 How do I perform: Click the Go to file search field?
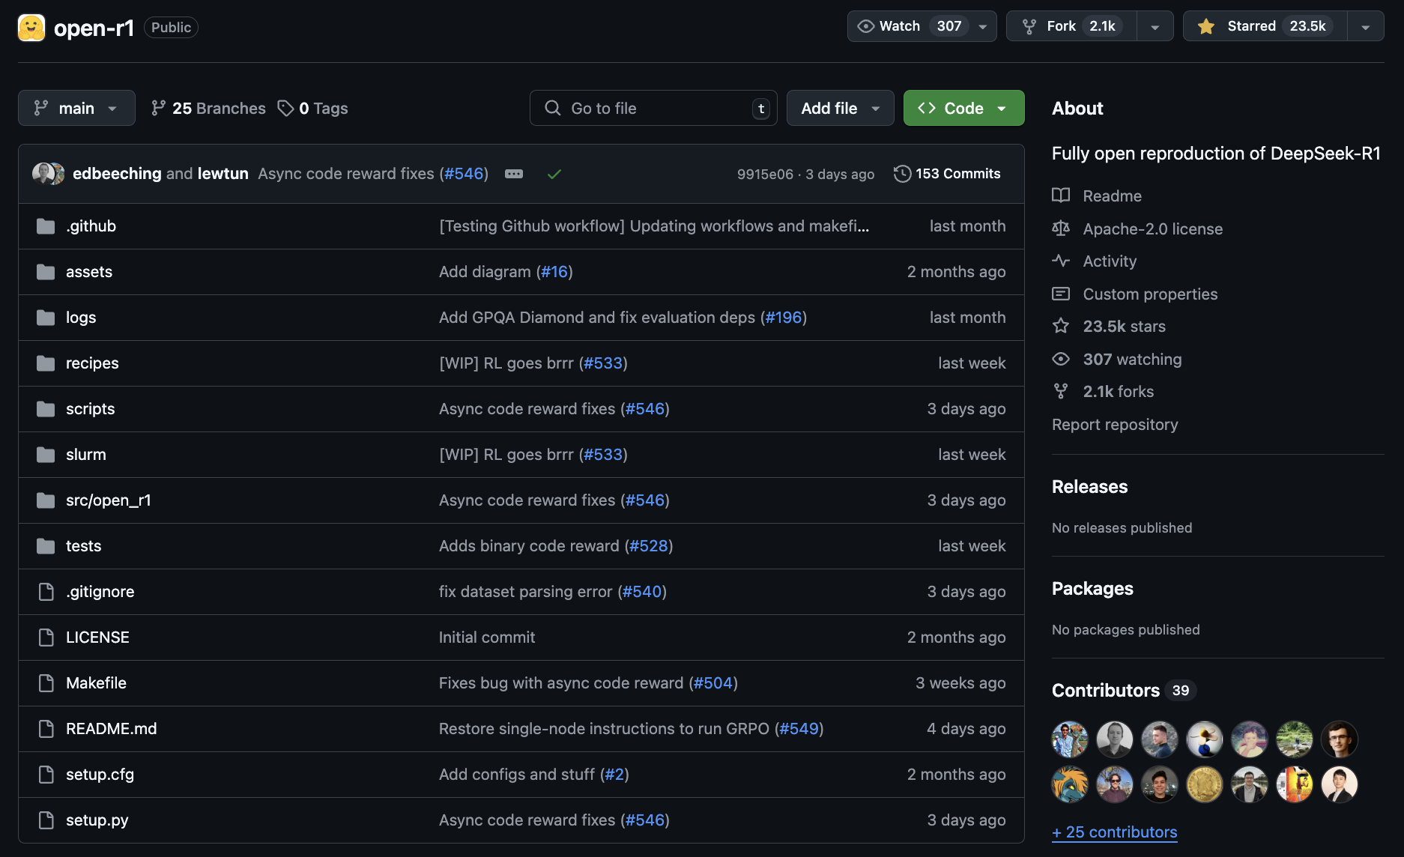[x=653, y=108]
